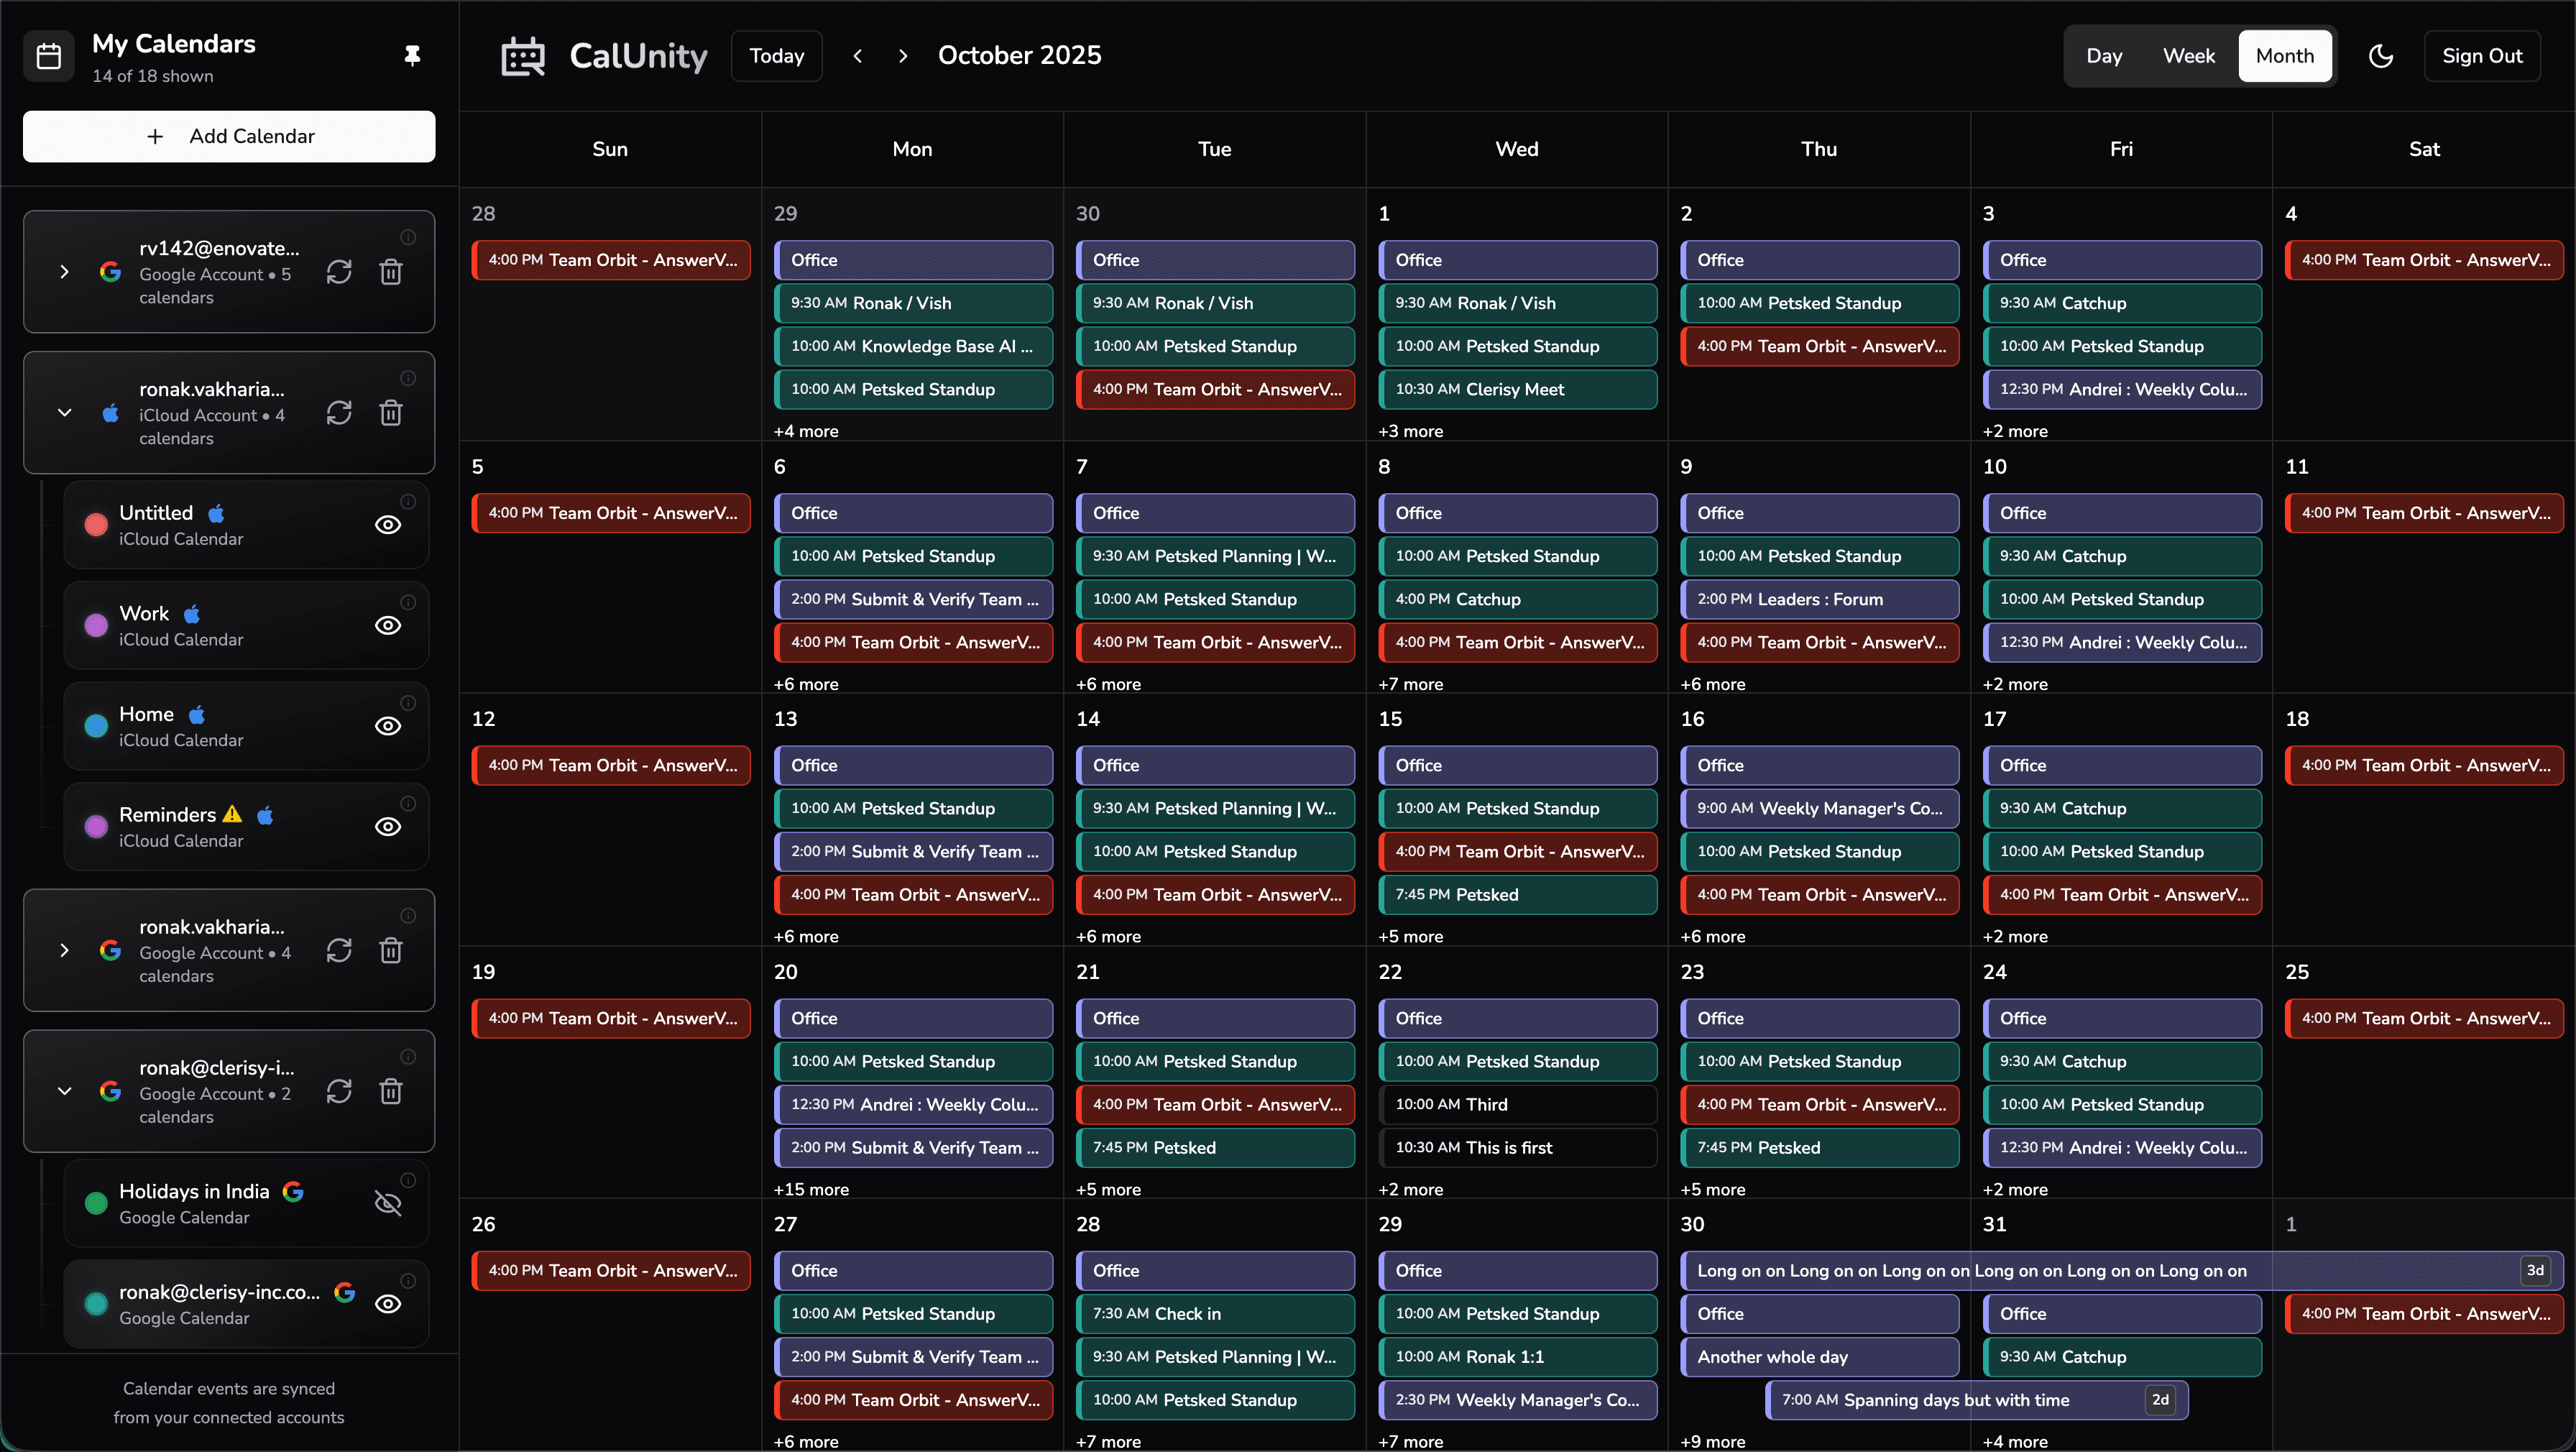2576x1452 pixels.
Task: Sync the rv142@enovate Google account
Action: (x=339, y=271)
